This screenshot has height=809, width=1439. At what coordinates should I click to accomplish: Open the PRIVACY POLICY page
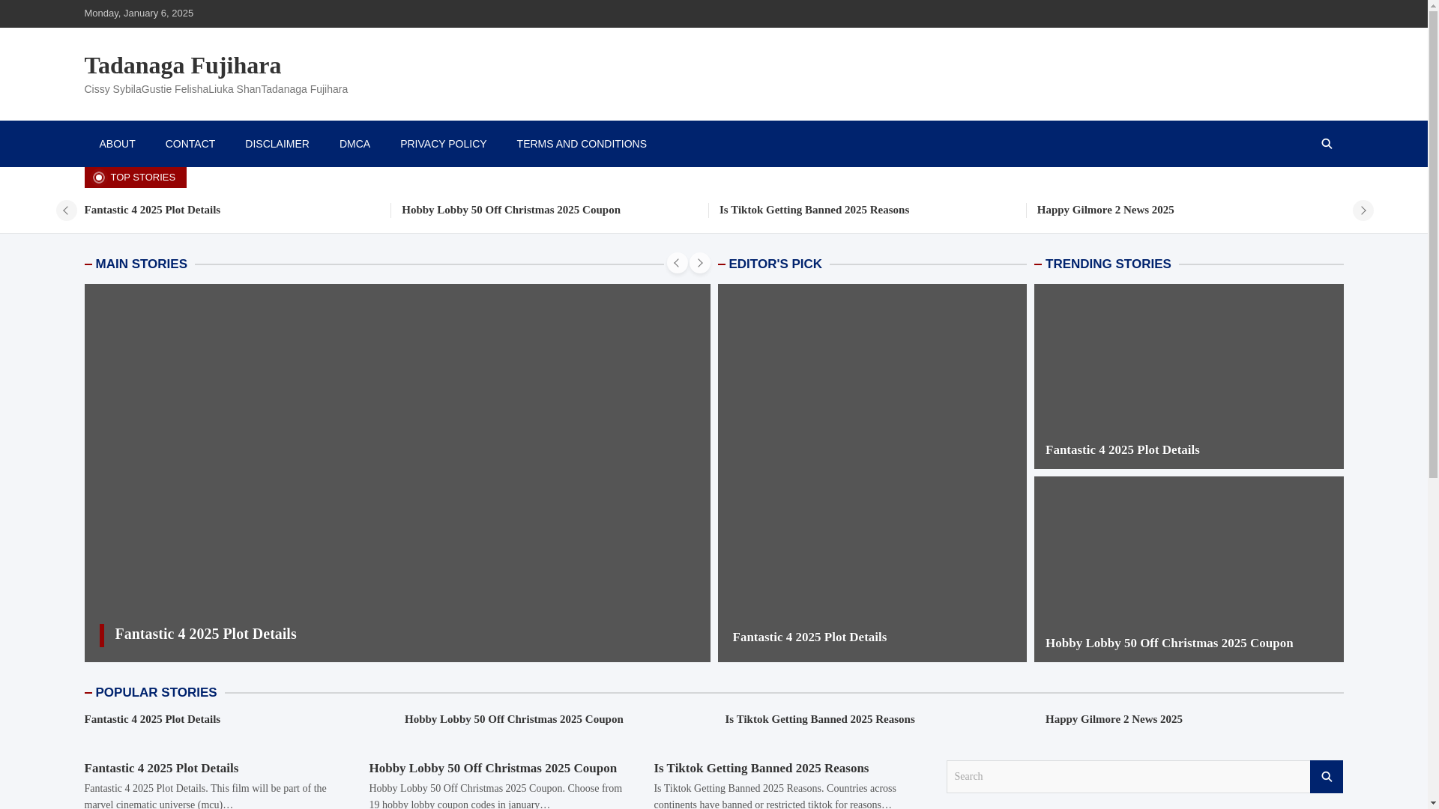pos(444,144)
